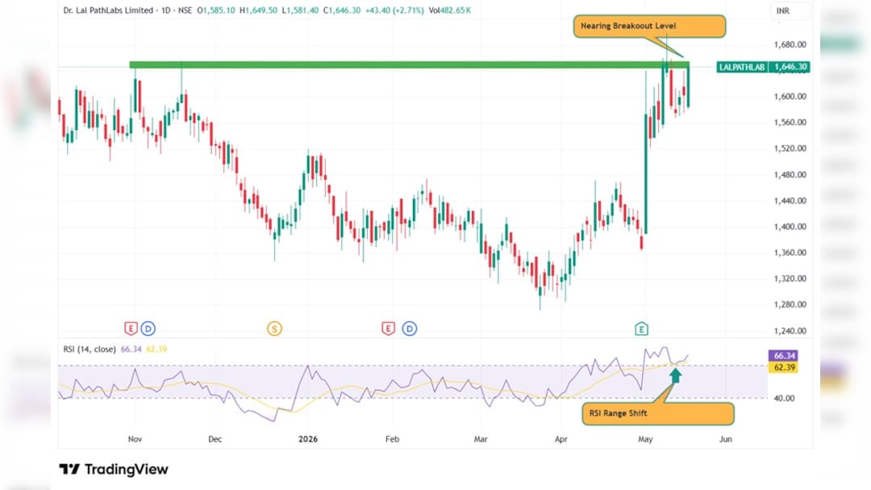Click the high price H1,649.50
This screenshot has height=490, width=871.
click(x=258, y=10)
